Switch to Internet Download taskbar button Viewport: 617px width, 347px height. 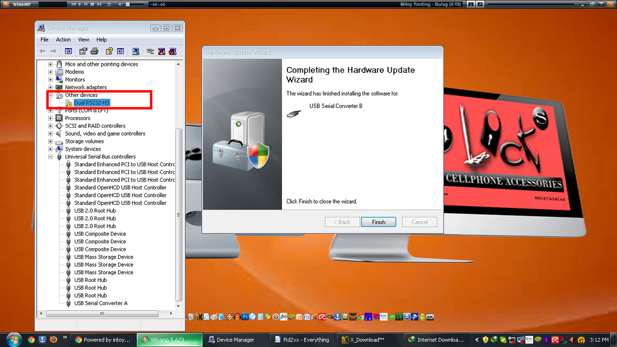[x=436, y=340]
